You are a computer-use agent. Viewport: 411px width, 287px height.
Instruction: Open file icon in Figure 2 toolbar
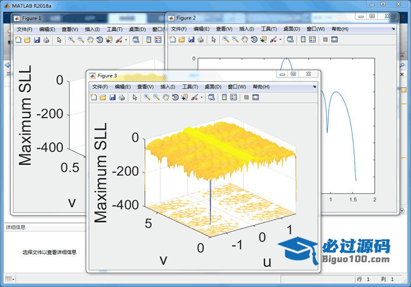[182, 40]
